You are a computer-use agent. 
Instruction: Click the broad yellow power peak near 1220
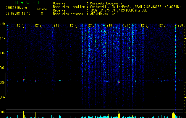pyautogui.click(x=174, y=115)
